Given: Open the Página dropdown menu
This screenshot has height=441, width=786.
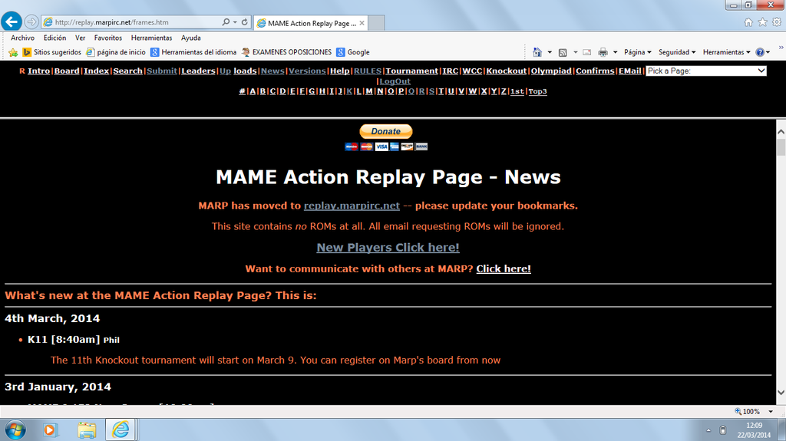Looking at the screenshot, I should (x=638, y=52).
